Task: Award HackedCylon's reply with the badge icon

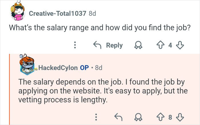Action: (140, 117)
